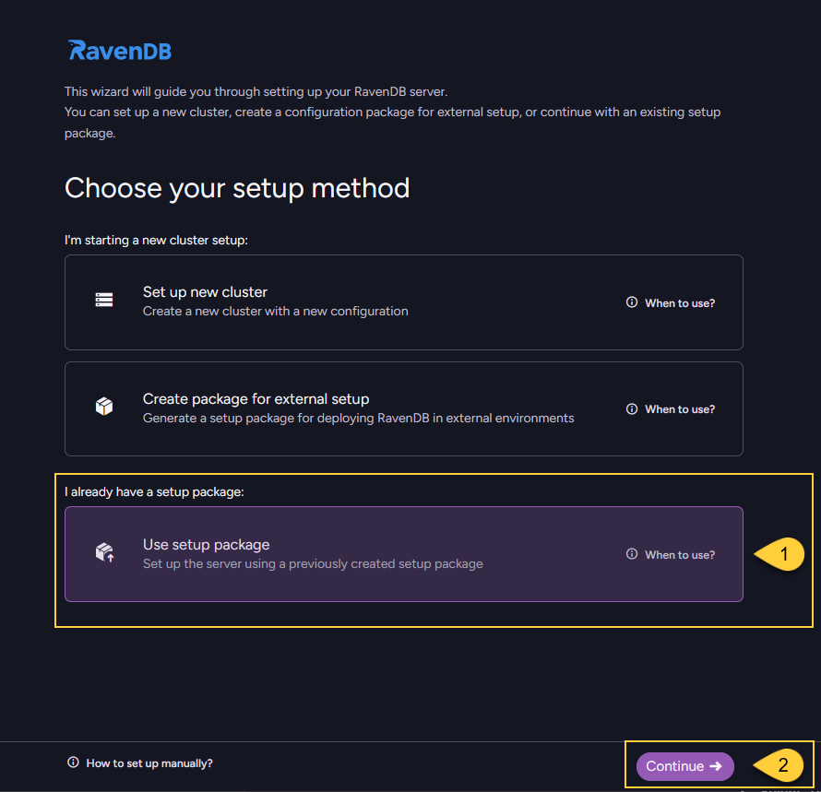Viewport: 821px width, 792px height.
Task: Click the server icon beside Set up new cluster
Action: pyautogui.click(x=103, y=300)
